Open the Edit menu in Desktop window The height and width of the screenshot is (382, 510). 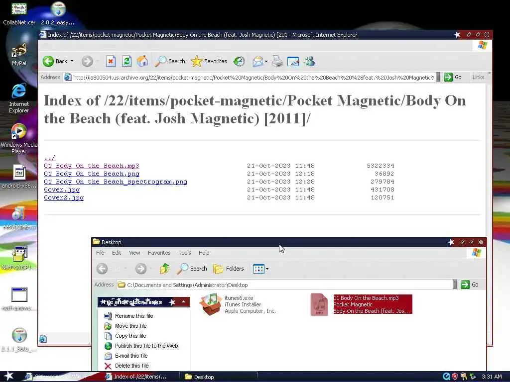[x=117, y=253]
